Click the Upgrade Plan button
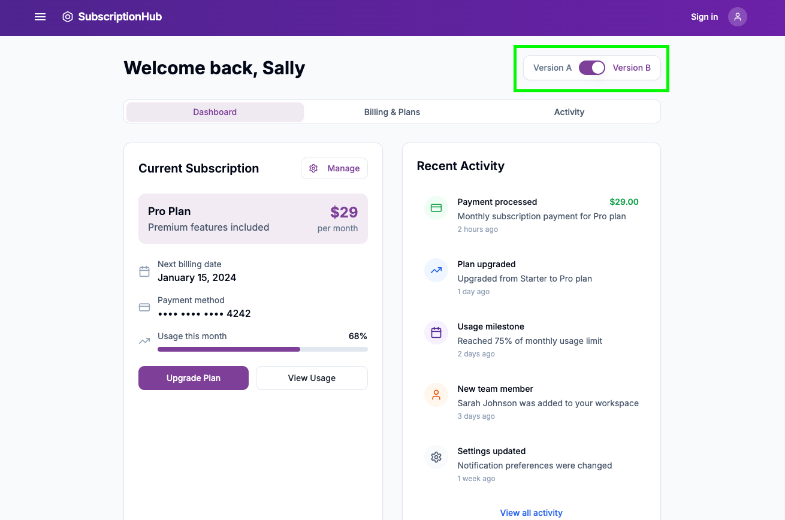Screen dimensions: 785x520 coord(193,378)
